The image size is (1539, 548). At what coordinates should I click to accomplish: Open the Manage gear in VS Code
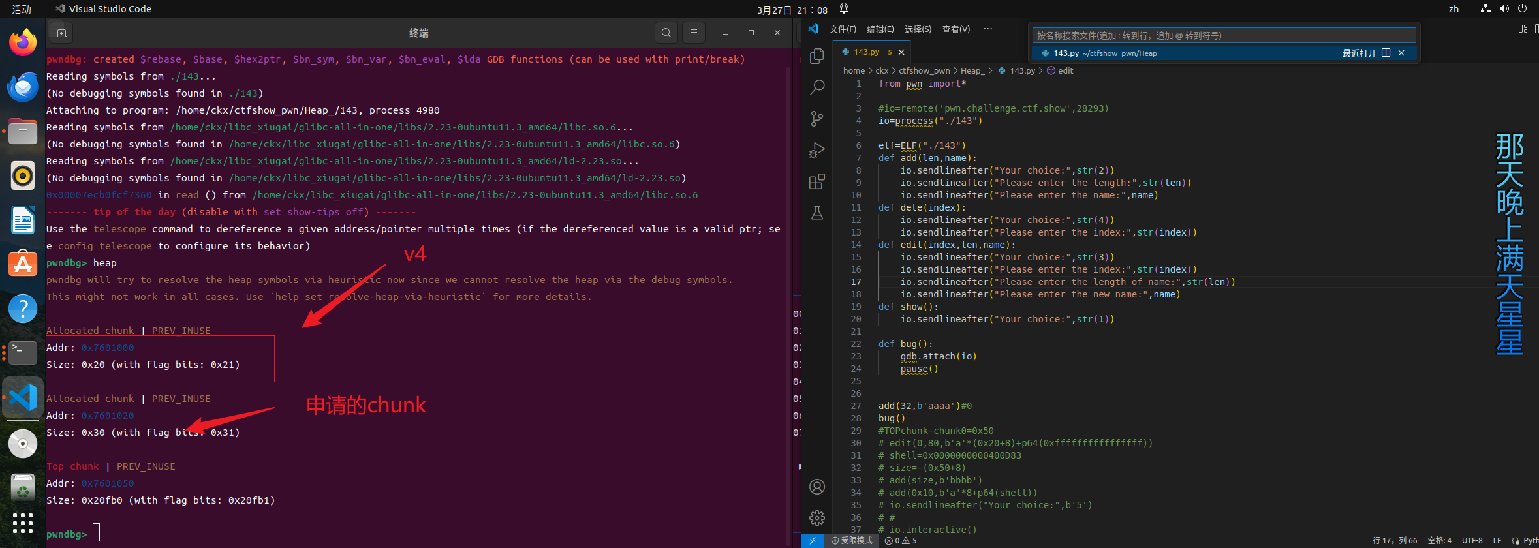[817, 518]
